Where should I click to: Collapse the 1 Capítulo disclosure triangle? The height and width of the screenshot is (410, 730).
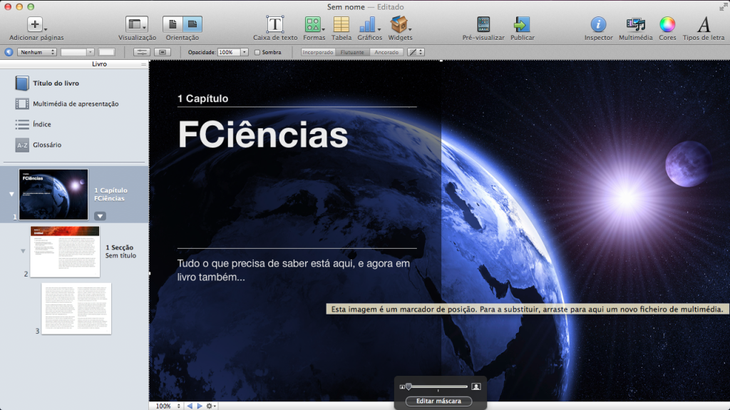[11, 194]
